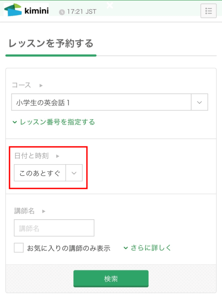The width and height of the screenshot is (222, 308).
Task: Click the white X icon in the header
Action: [x=109, y=6]
